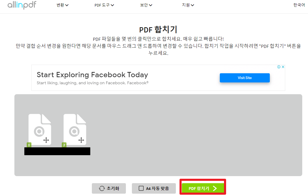Click the PDF 합치기 green button

pos(203,188)
